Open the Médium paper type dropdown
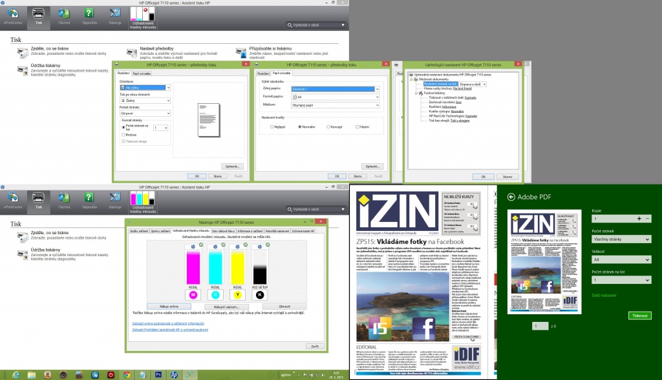Screen dimensions: 662x380 click(x=336, y=105)
